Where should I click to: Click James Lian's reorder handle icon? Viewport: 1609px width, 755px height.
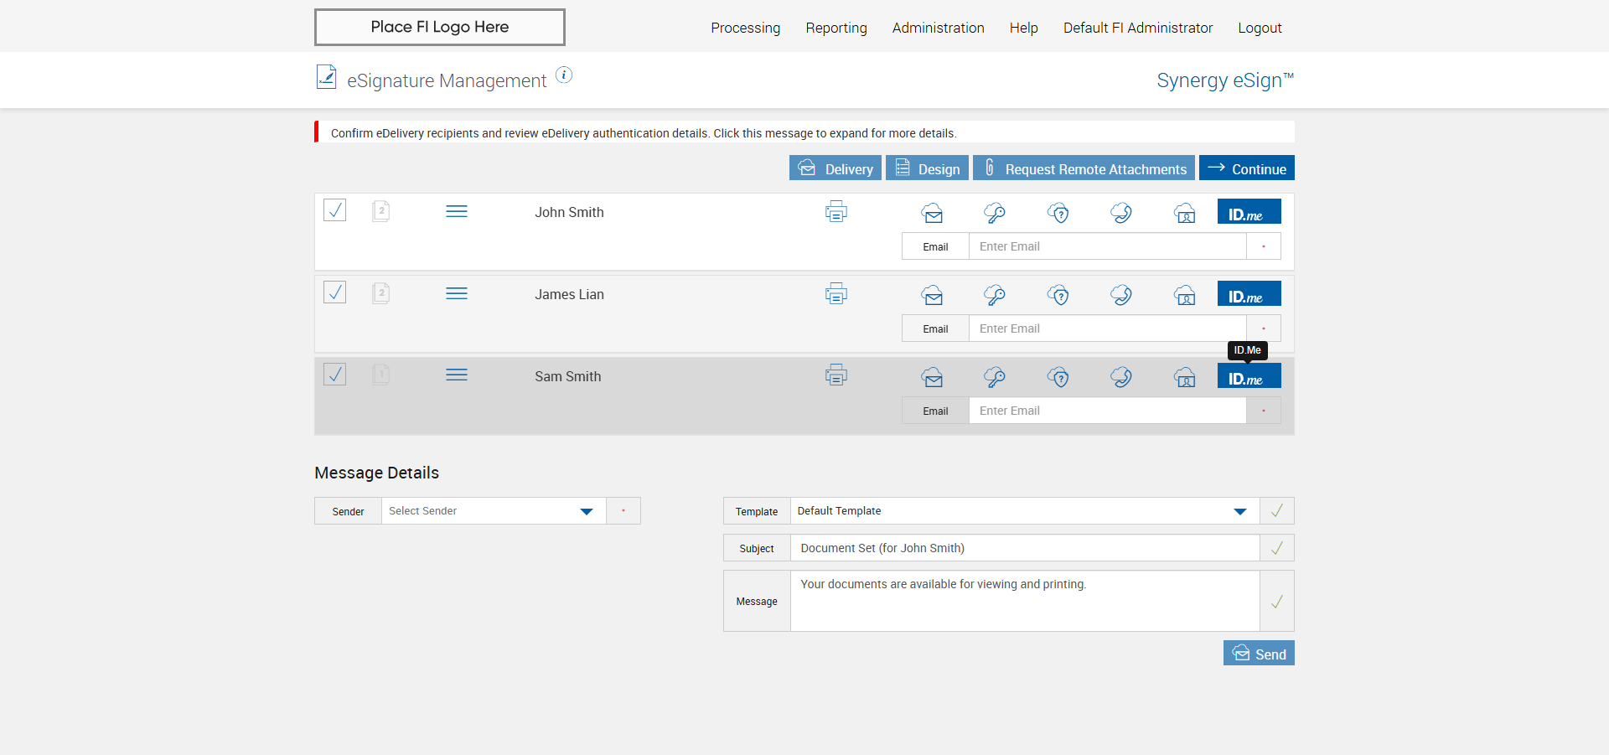pos(457,293)
